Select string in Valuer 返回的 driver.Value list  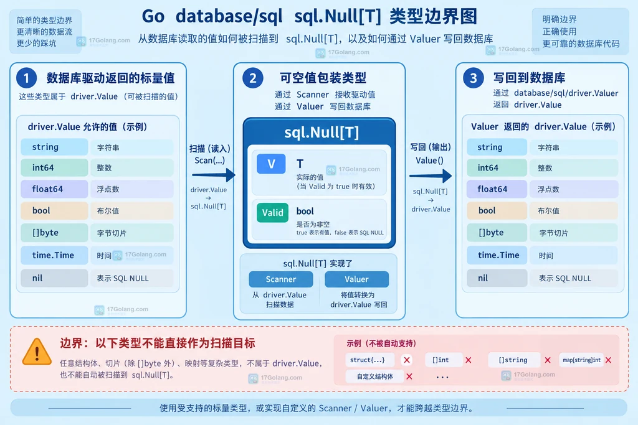click(x=497, y=147)
